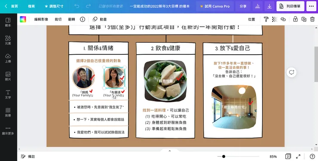Open 範本 templates panel
Image resolution: width=318 pixels, height=161 pixels.
[8, 22]
